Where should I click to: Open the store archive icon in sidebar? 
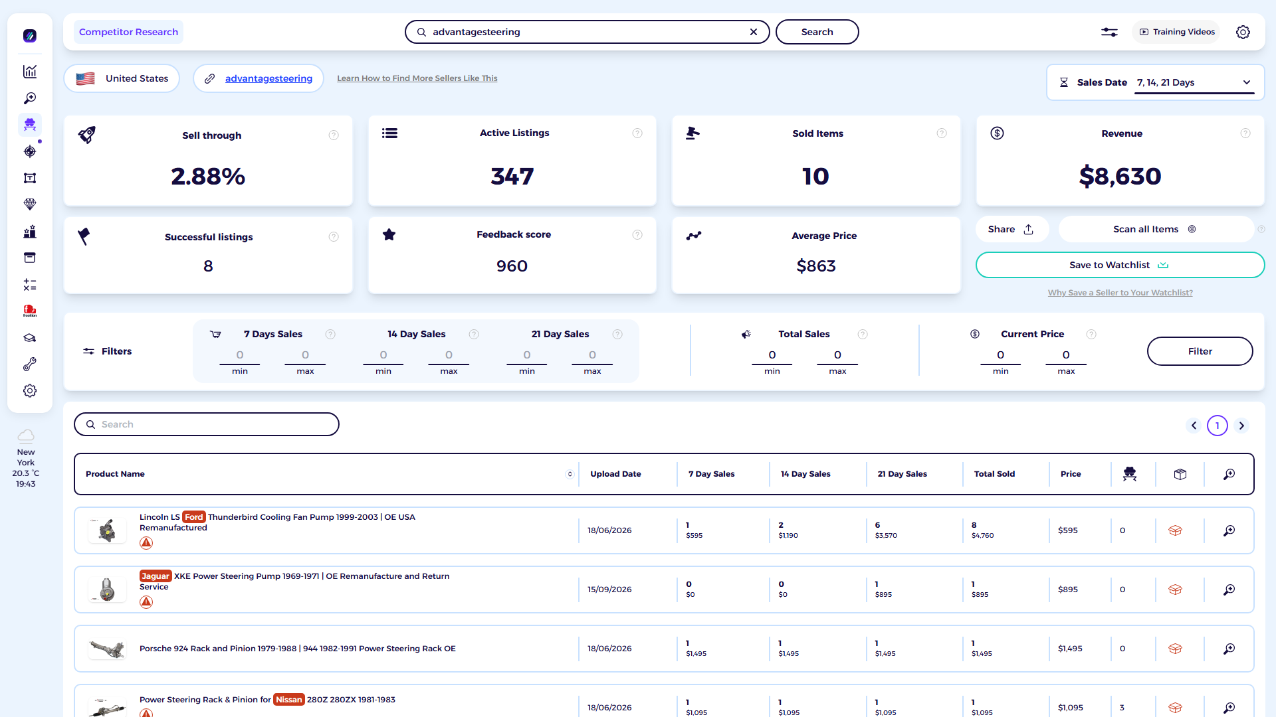[30, 258]
